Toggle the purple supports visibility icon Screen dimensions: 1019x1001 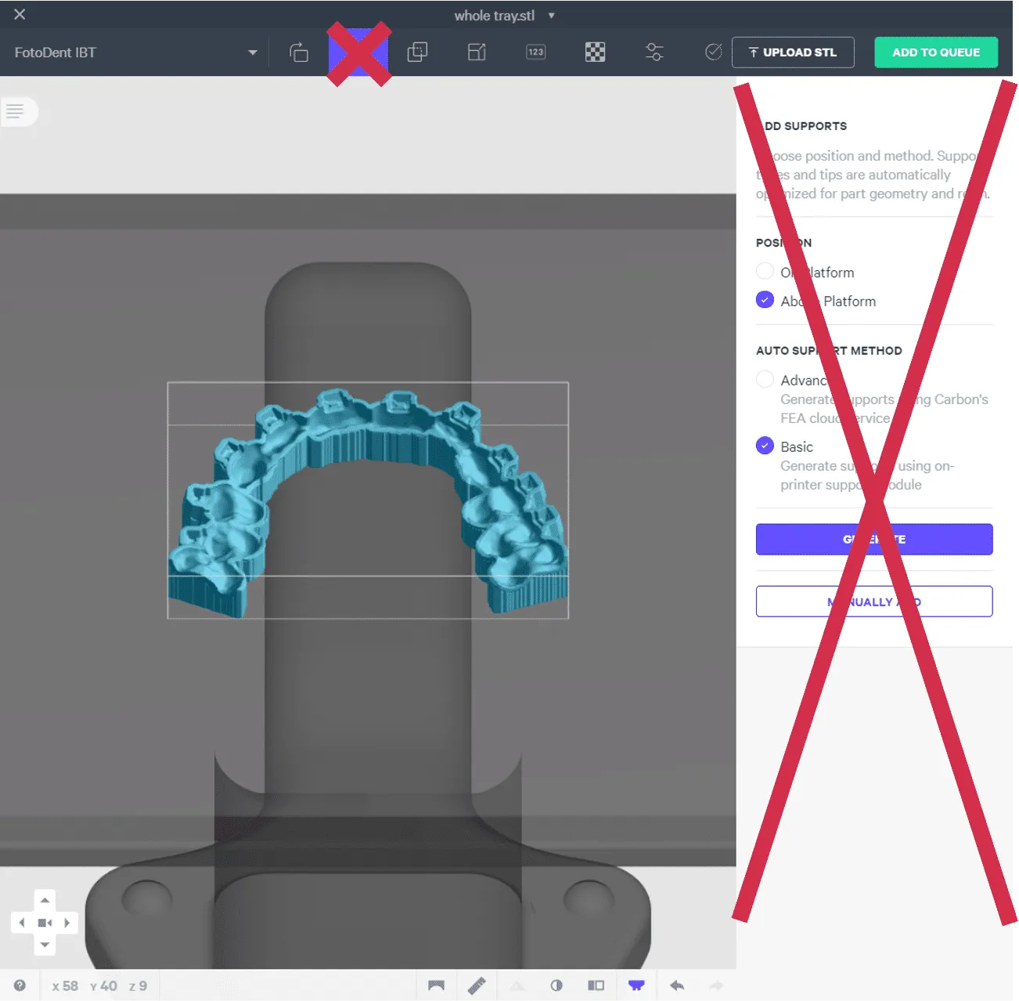[636, 985]
